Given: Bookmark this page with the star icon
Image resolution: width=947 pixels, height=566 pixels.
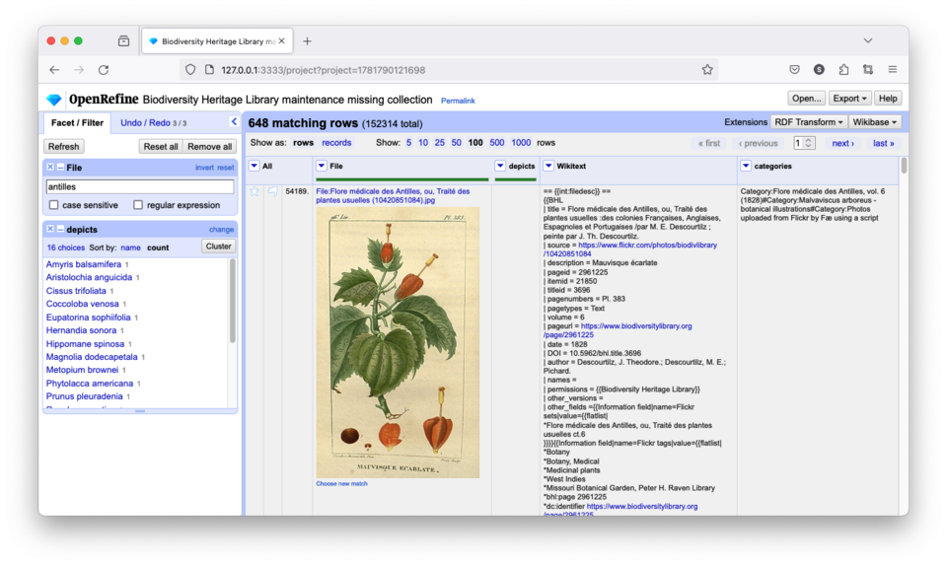Looking at the screenshot, I should pyautogui.click(x=707, y=70).
